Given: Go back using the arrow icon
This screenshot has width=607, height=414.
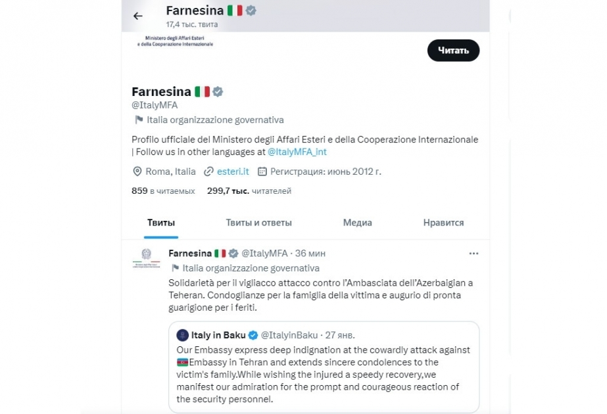Looking at the screenshot, I should tap(138, 16).
